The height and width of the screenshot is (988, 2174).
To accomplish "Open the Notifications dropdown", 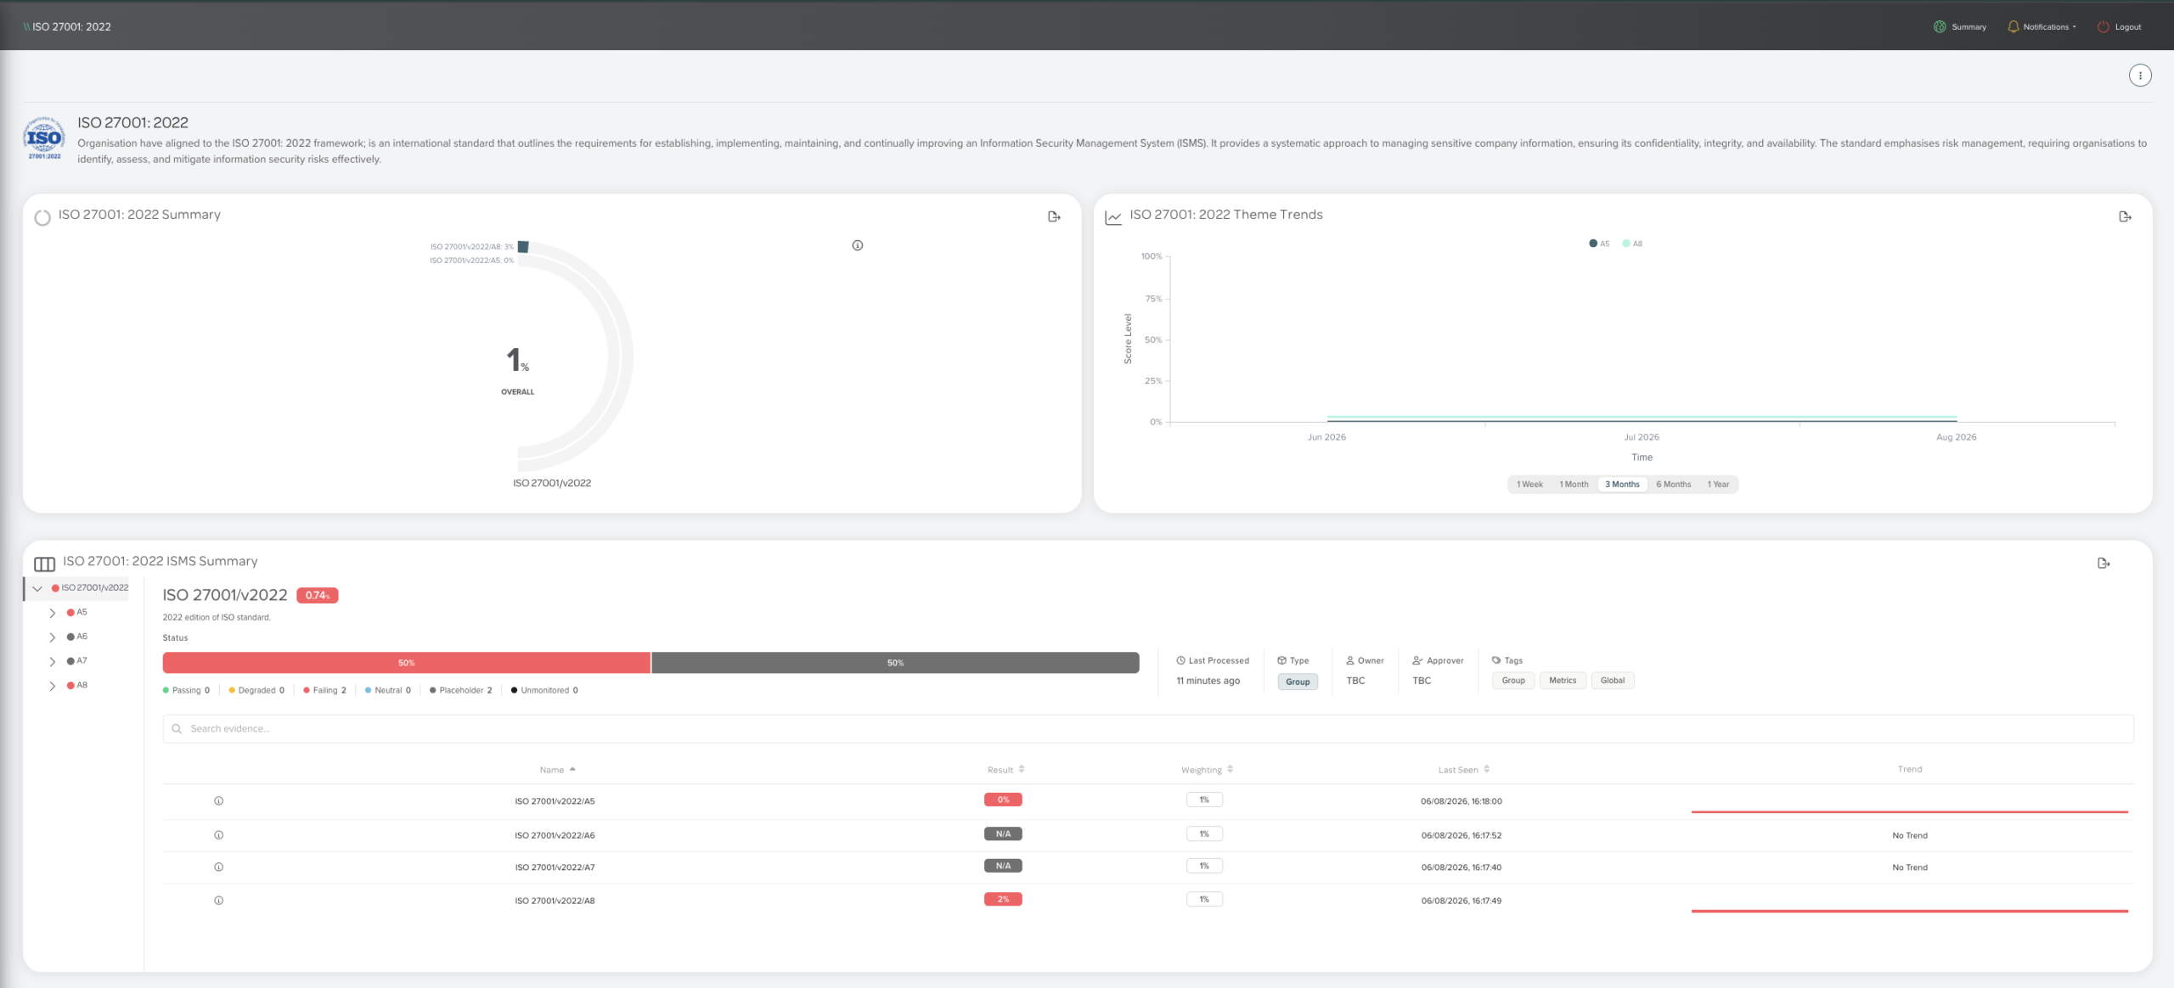I will (2042, 26).
